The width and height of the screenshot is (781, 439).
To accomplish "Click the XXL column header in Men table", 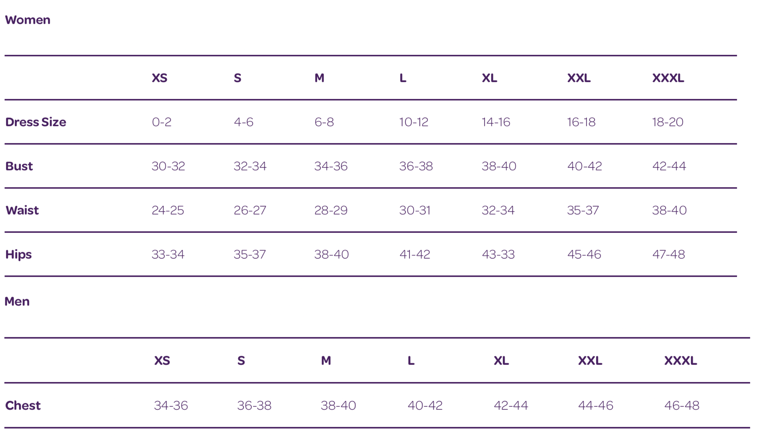I will (590, 361).
